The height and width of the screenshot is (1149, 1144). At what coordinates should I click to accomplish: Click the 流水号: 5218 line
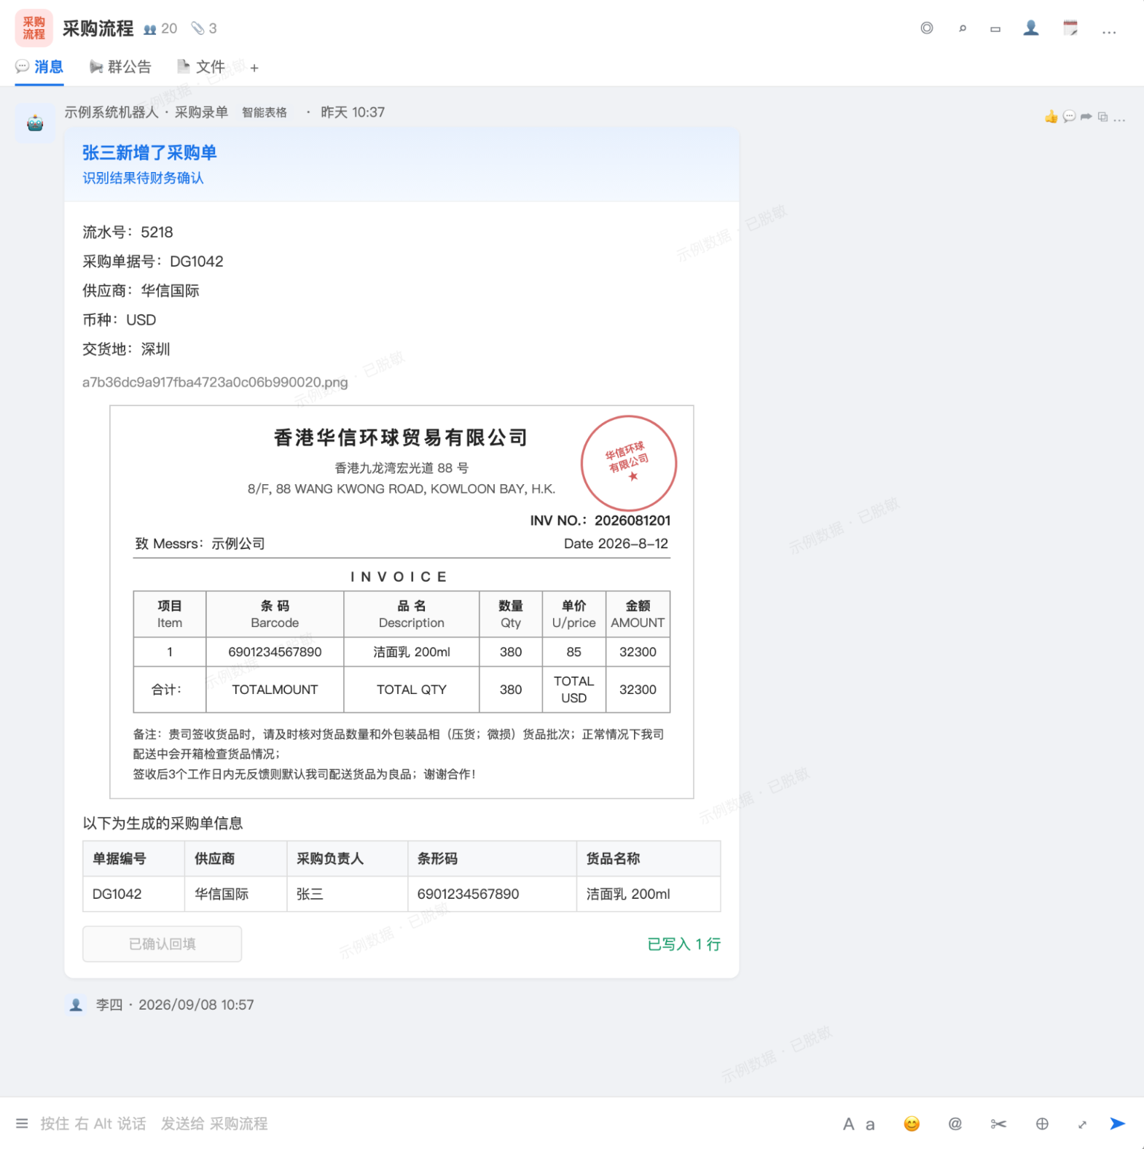[128, 232]
